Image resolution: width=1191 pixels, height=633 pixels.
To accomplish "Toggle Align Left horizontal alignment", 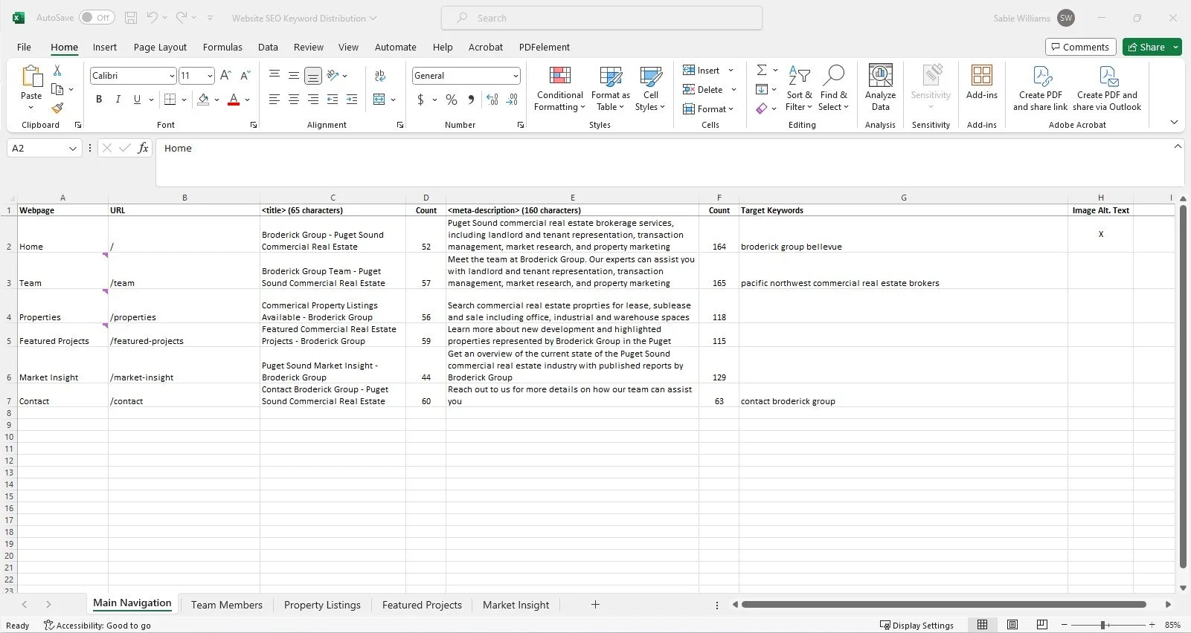I will [275, 99].
